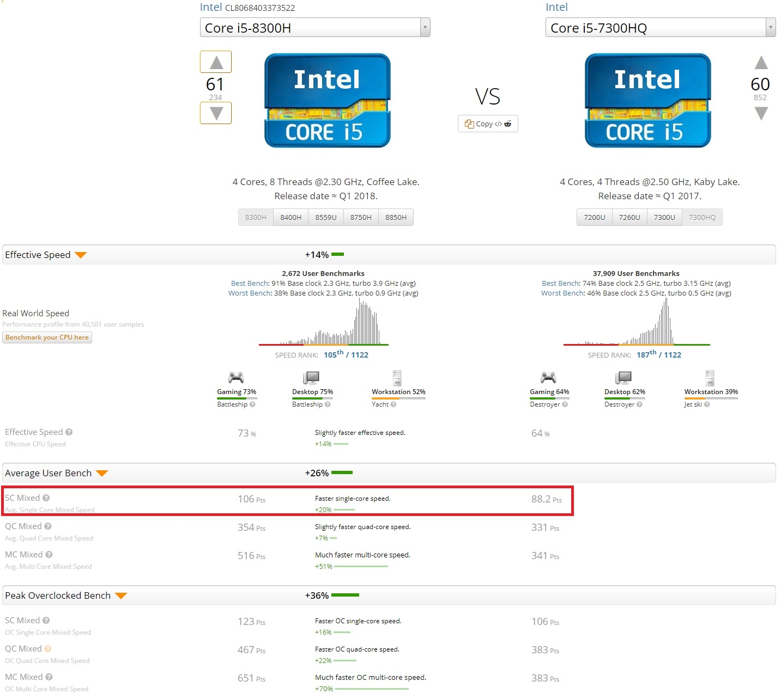Click the Desktop 75% monitor icon
The height and width of the screenshot is (700, 781).
click(311, 377)
